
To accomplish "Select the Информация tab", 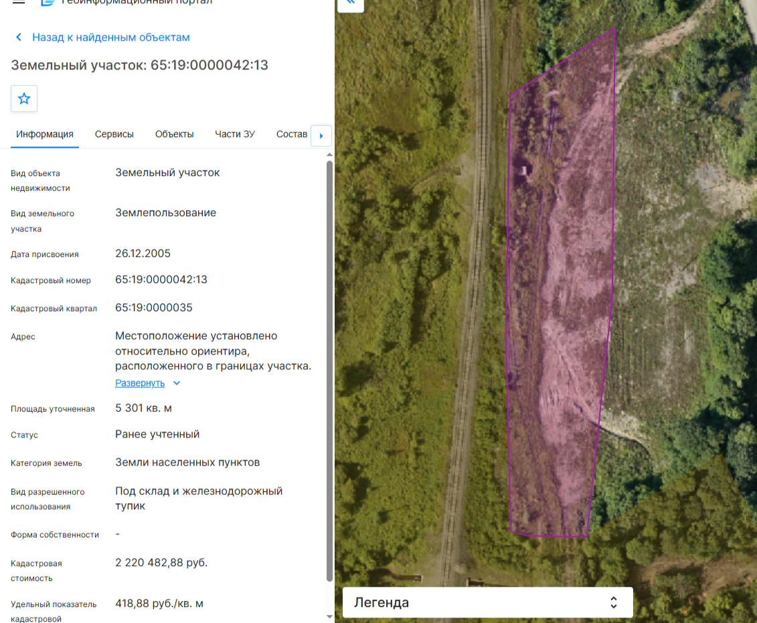I will coord(45,134).
